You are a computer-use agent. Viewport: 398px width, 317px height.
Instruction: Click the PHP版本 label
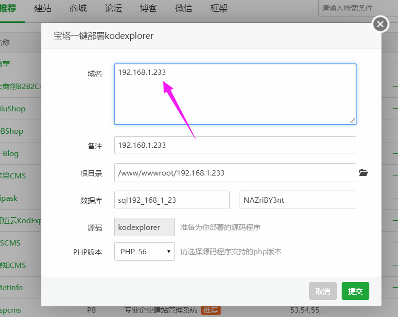[87, 252]
